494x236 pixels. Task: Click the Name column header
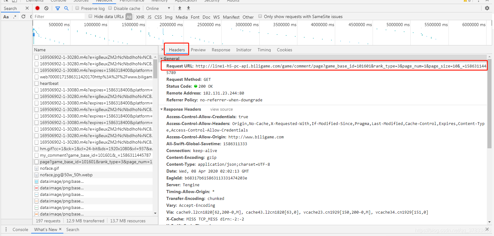(x=95, y=50)
